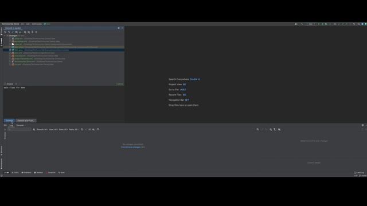367x206 pixels.
Task: Click the src breadcrumb
Action: point(22,24)
